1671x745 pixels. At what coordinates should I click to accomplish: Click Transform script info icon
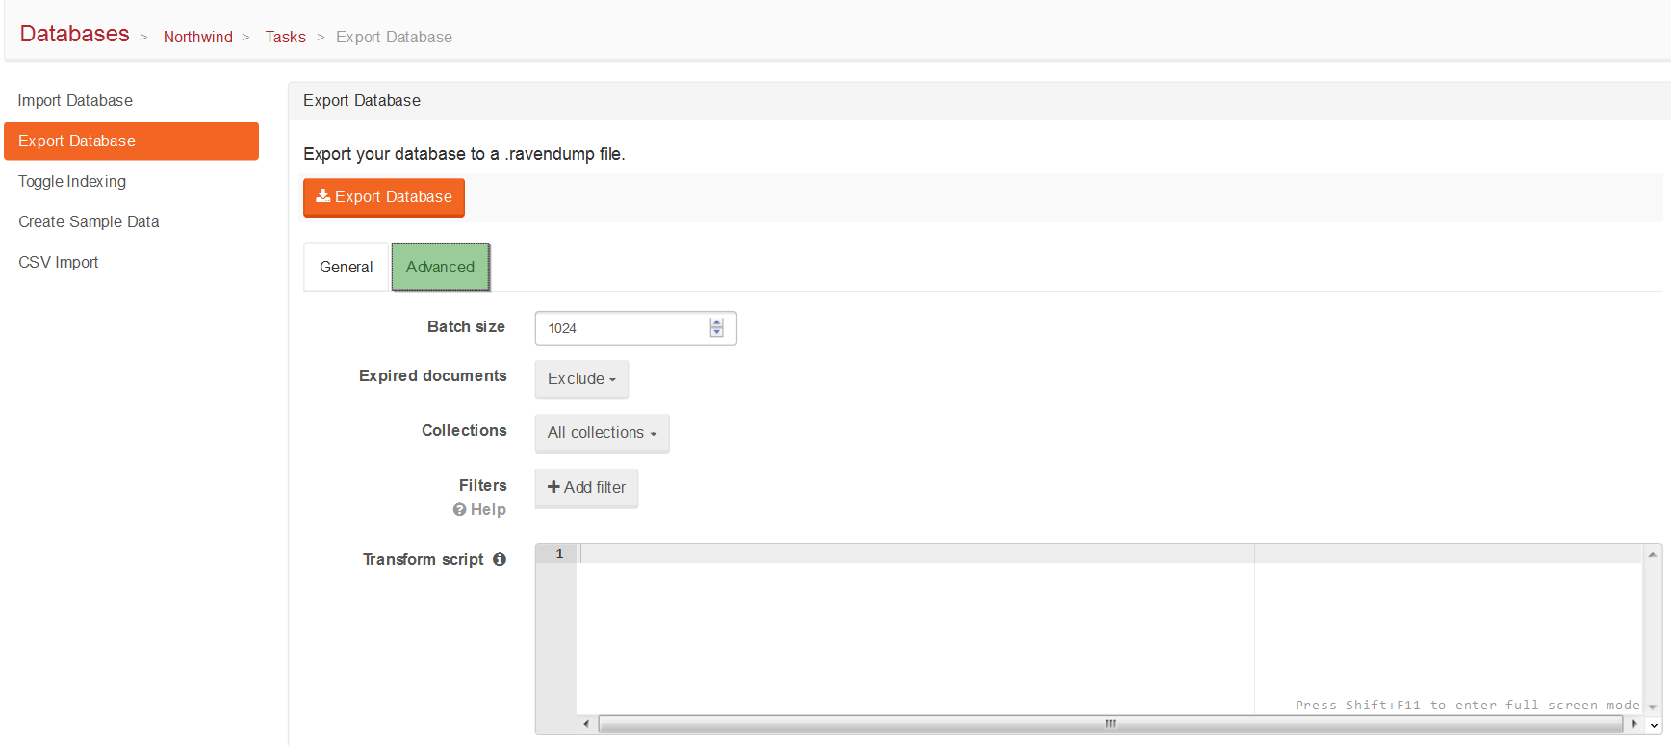(500, 559)
